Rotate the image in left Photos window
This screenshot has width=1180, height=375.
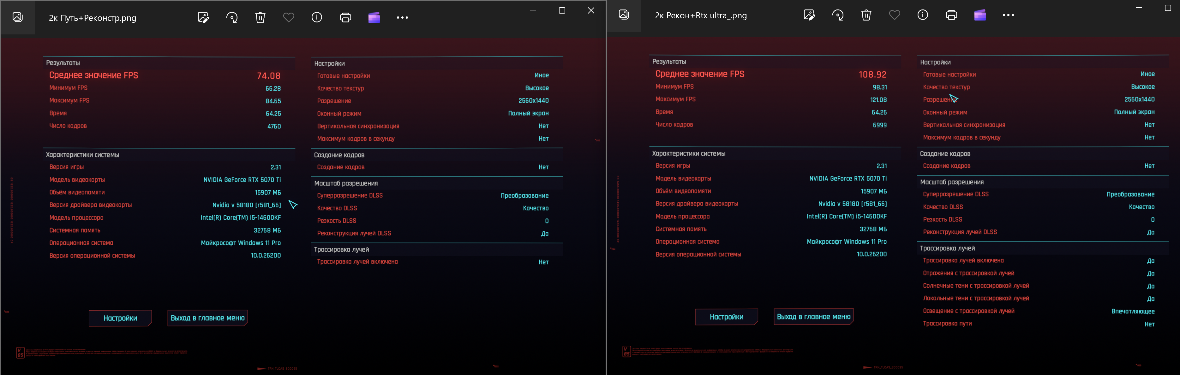point(232,18)
